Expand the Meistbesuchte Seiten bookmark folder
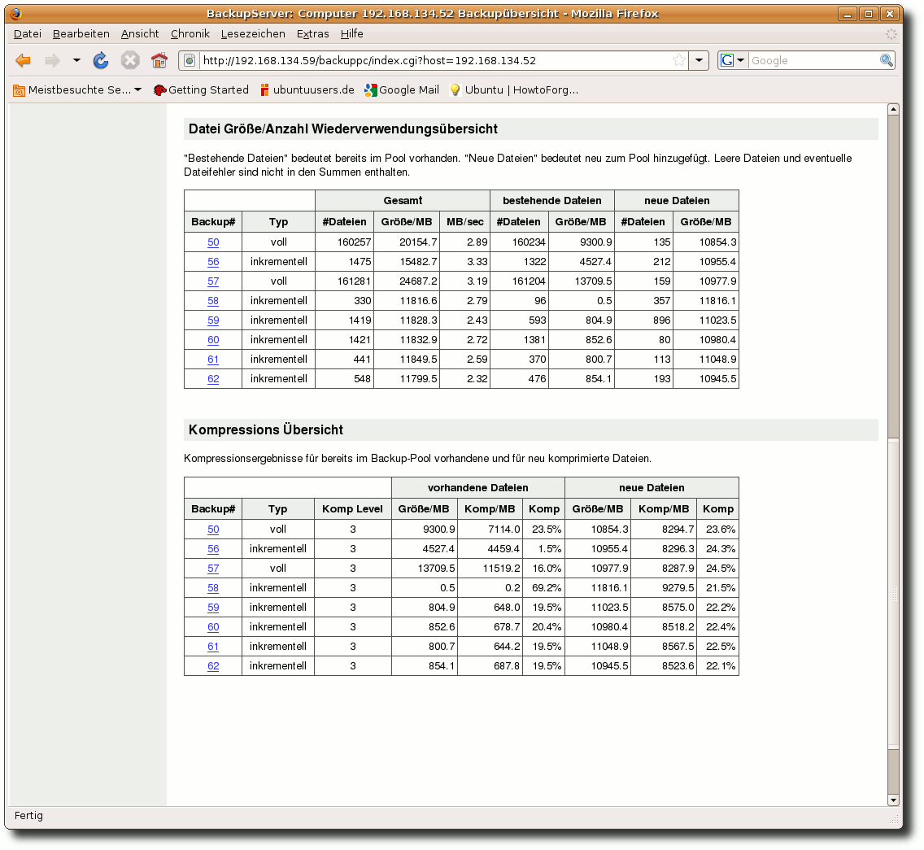This screenshot has height=850, width=924. pos(78,89)
